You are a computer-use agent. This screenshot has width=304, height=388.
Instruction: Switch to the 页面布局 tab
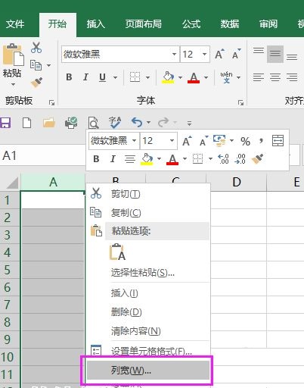click(x=144, y=24)
